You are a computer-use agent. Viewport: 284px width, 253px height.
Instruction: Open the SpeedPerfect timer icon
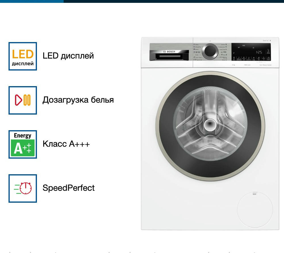pos(23,188)
